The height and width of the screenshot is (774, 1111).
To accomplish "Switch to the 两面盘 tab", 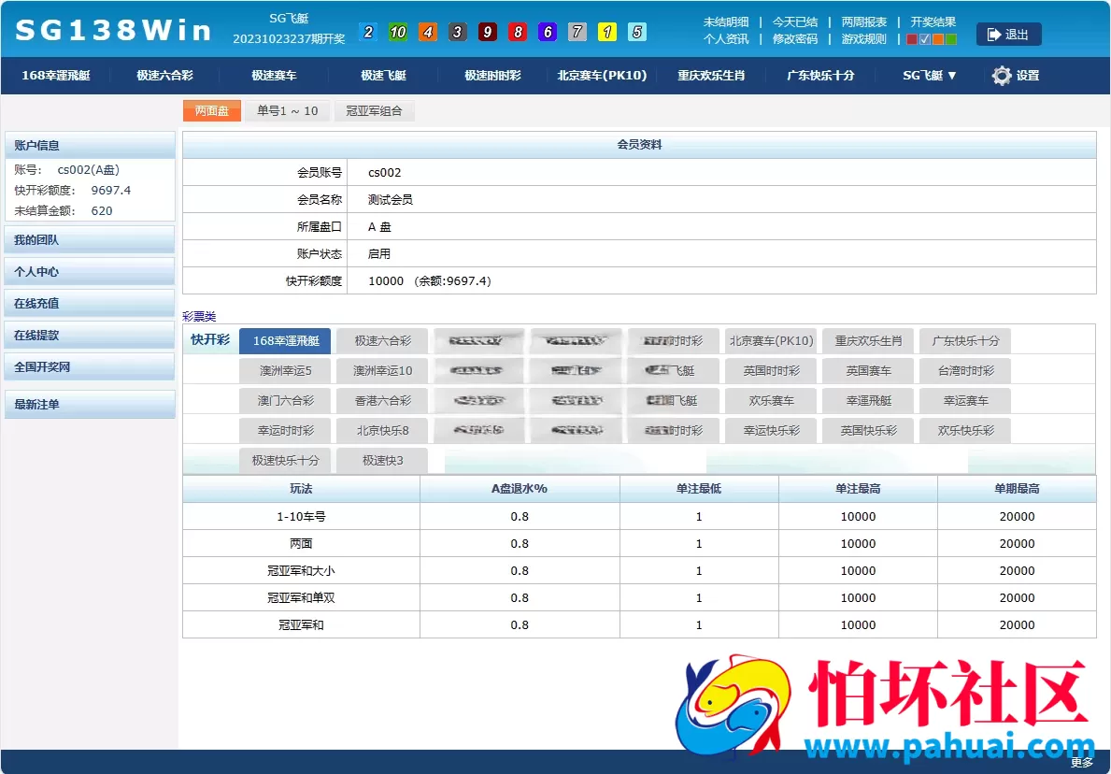I will (x=212, y=110).
